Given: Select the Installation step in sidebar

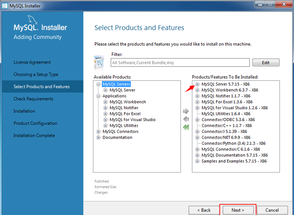Looking at the screenshot, I should [x=24, y=111].
